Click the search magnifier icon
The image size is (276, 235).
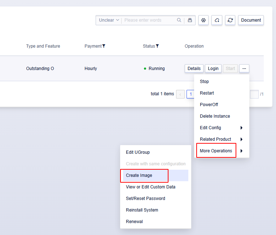(179, 20)
